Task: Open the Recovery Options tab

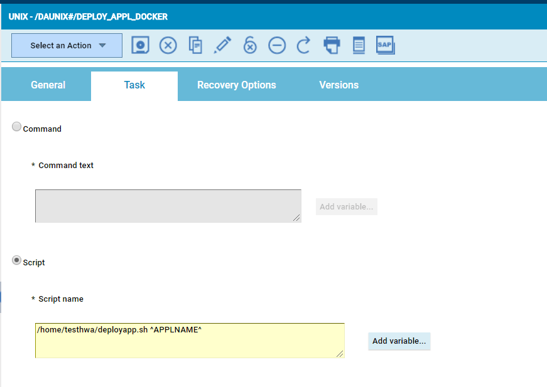Action: (x=236, y=85)
